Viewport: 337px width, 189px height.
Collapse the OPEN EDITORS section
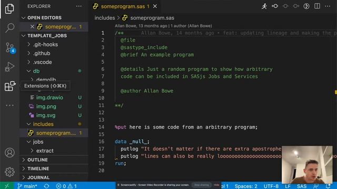coord(54,18)
